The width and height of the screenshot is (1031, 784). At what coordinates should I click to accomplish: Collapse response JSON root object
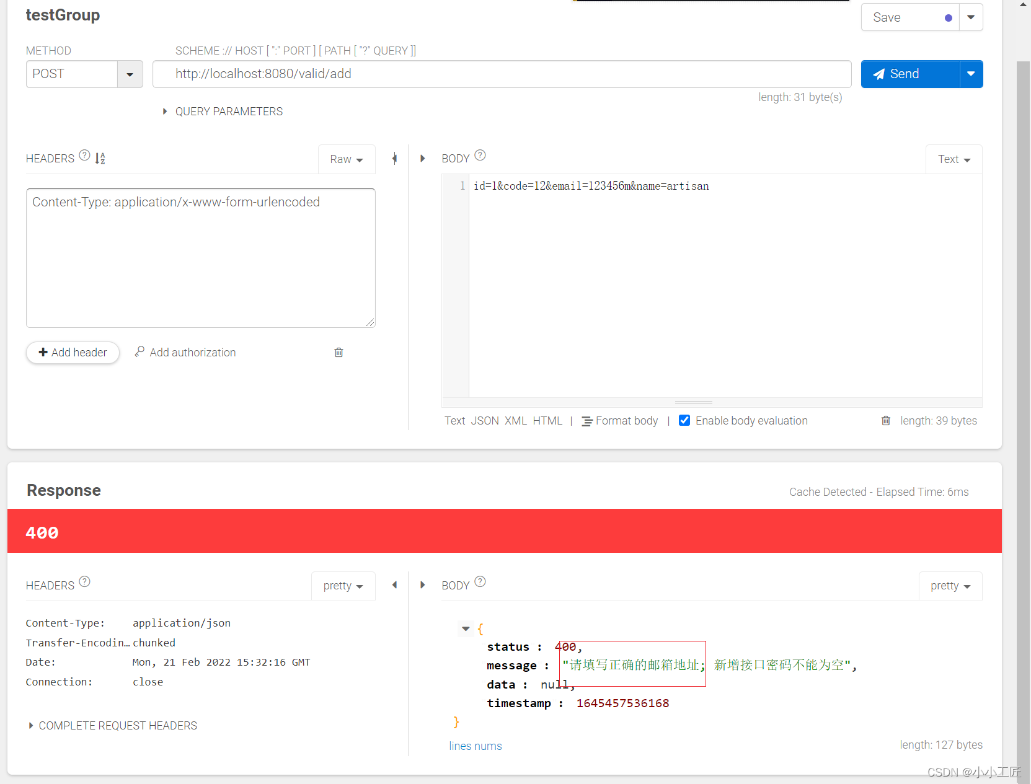pyautogui.click(x=466, y=629)
